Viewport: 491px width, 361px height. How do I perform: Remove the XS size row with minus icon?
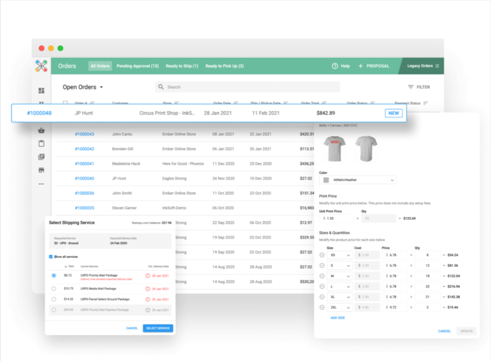click(322, 255)
